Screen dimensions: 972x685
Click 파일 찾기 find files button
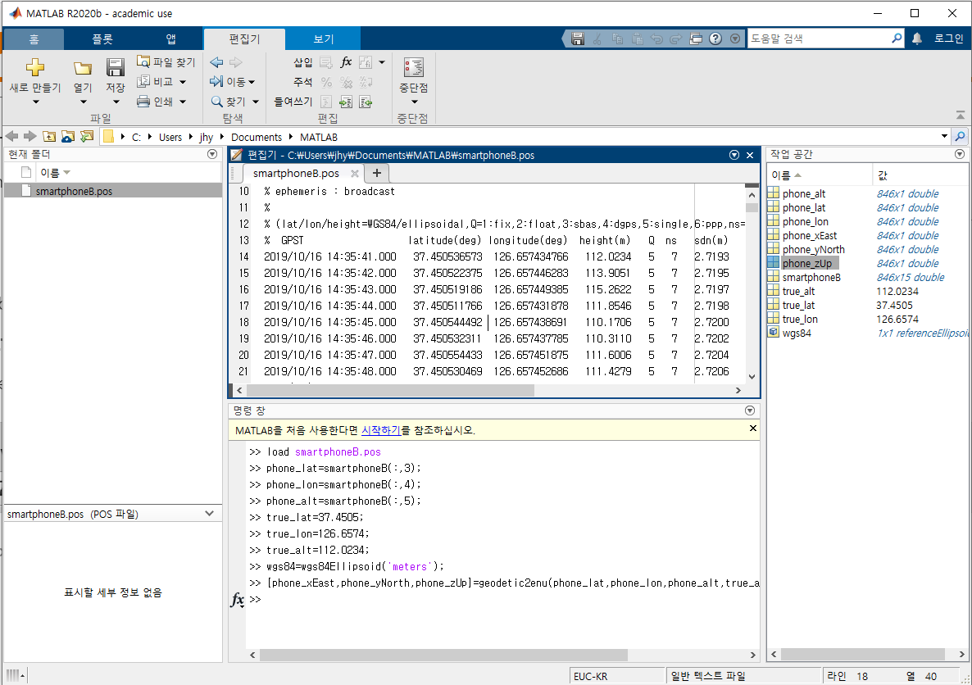166,62
